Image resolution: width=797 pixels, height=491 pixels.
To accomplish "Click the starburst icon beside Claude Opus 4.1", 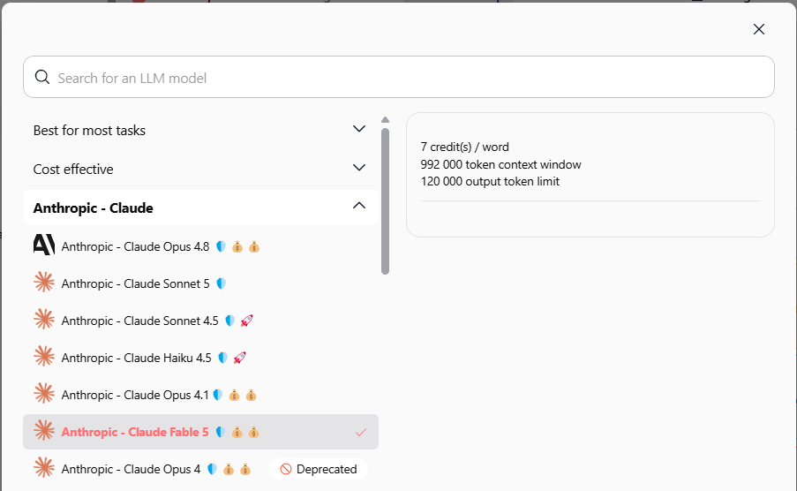I will pos(44,393).
